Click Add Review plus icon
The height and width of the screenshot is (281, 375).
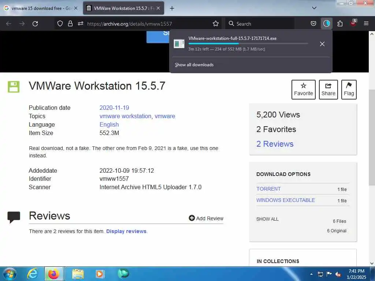[x=192, y=218]
